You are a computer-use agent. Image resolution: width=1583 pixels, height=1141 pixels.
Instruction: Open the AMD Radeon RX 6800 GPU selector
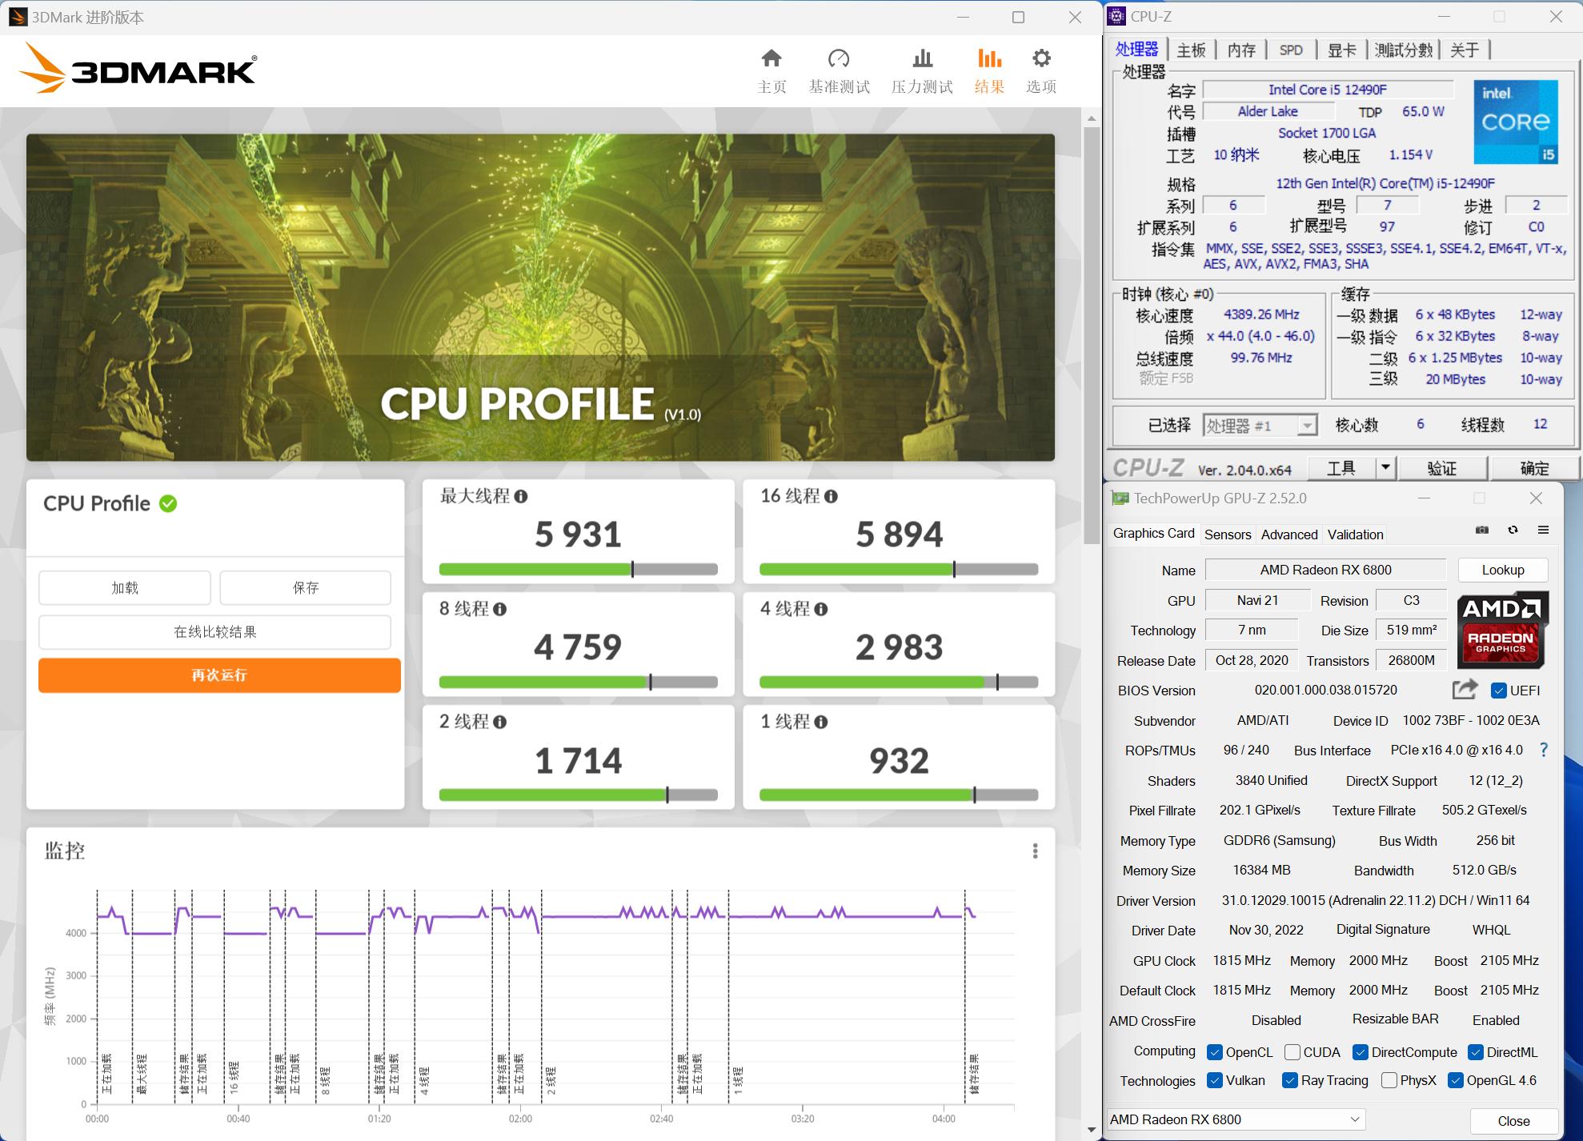pos(1235,1119)
